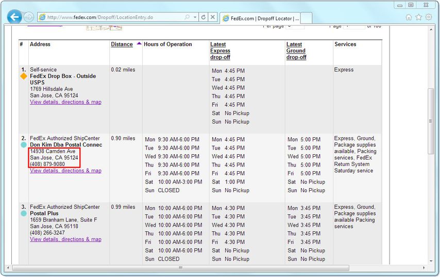This screenshot has width=440, height=277.
Task: Click Sat 1:00 PM express drop-off entry
Action: pyautogui.click(x=228, y=182)
